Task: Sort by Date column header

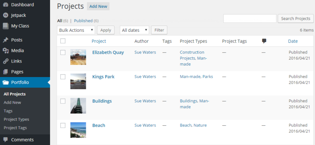Action: pos(293,41)
